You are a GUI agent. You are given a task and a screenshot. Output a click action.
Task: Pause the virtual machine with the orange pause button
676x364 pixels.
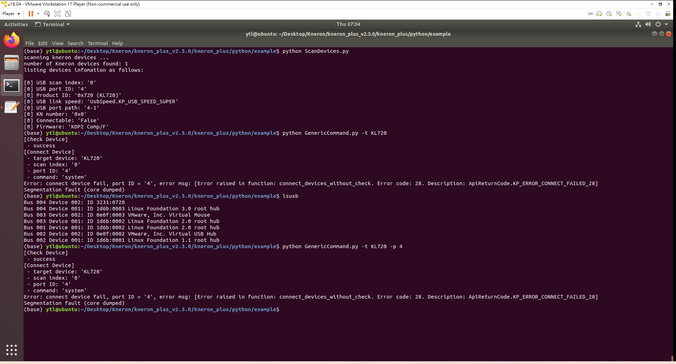tap(31, 14)
